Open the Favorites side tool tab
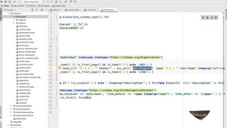This screenshot has height=128, width=227. pyautogui.click(x=1, y=112)
